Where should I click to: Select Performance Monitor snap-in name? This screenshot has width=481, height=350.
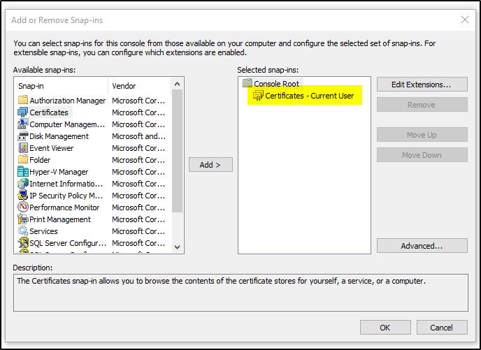tap(64, 207)
